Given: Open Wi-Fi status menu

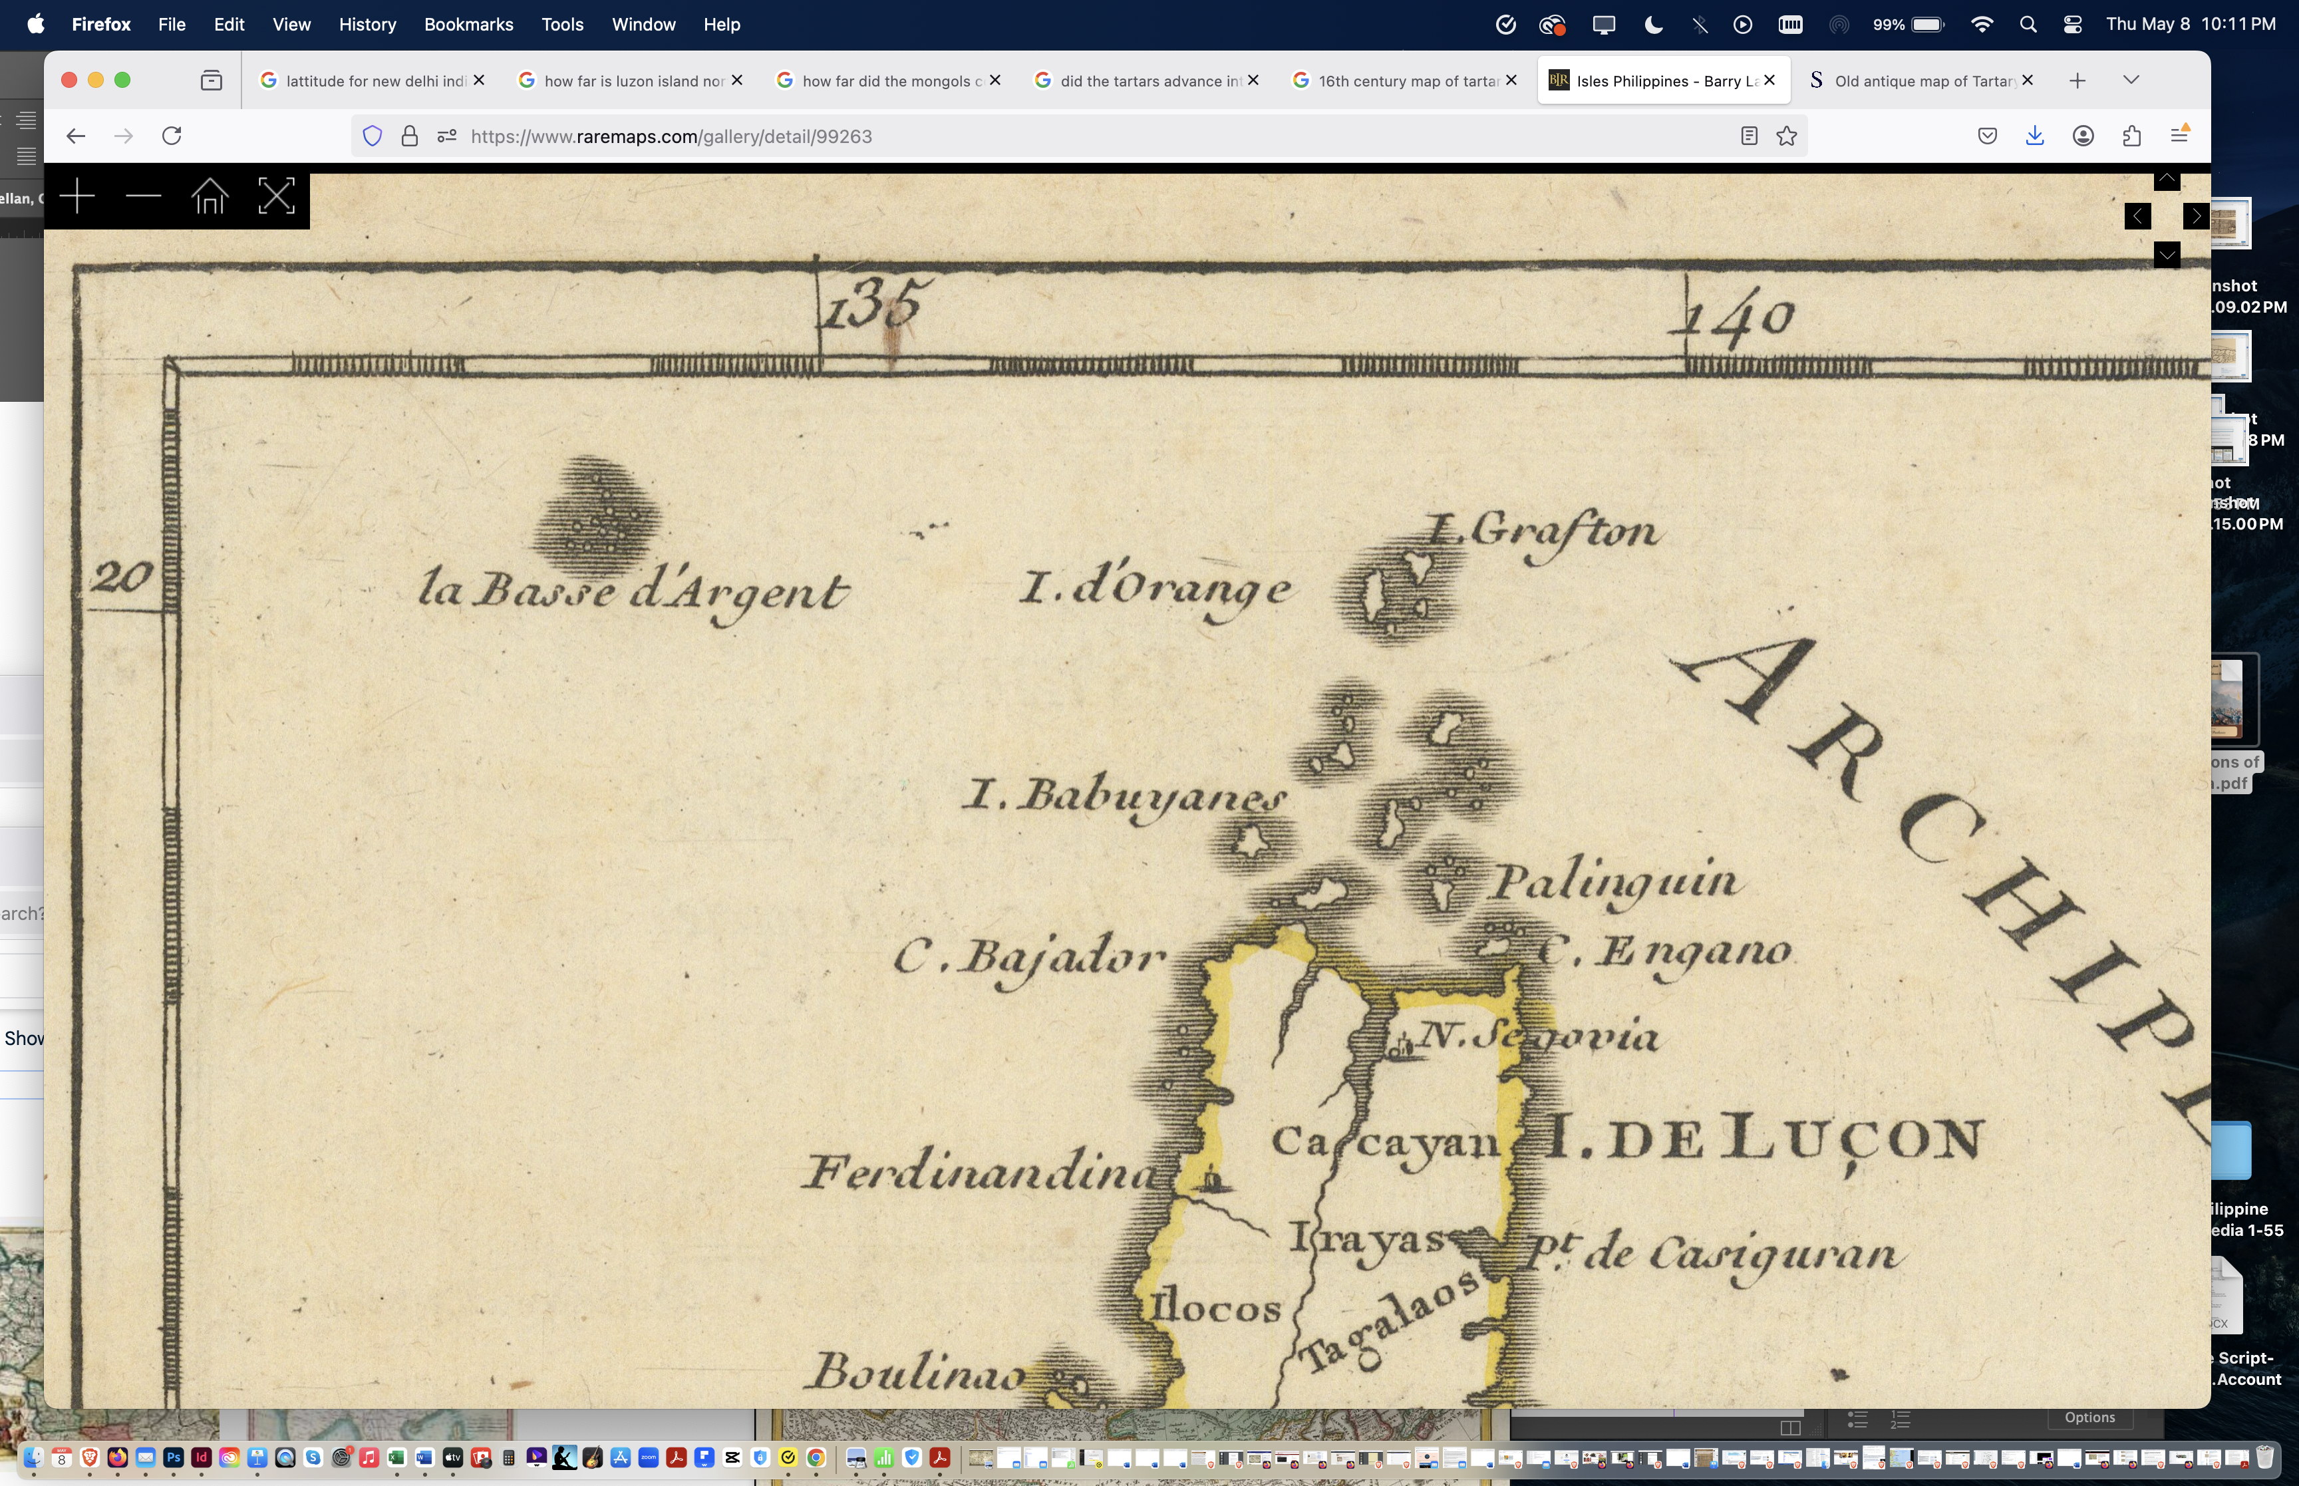Looking at the screenshot, I should (x=1982, y=24).
